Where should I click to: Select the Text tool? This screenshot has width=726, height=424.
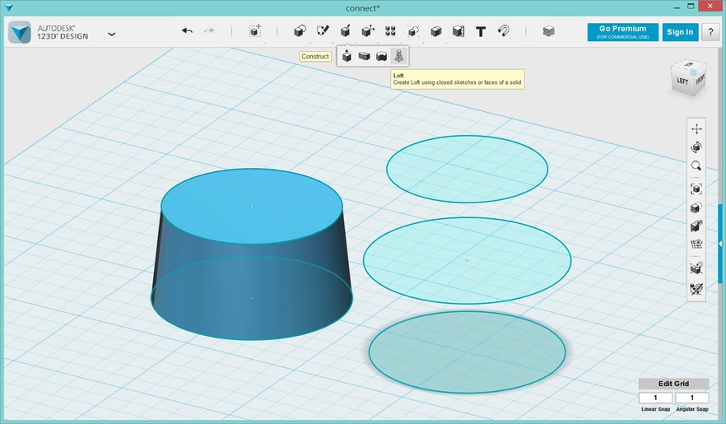(x=481, y=31)
